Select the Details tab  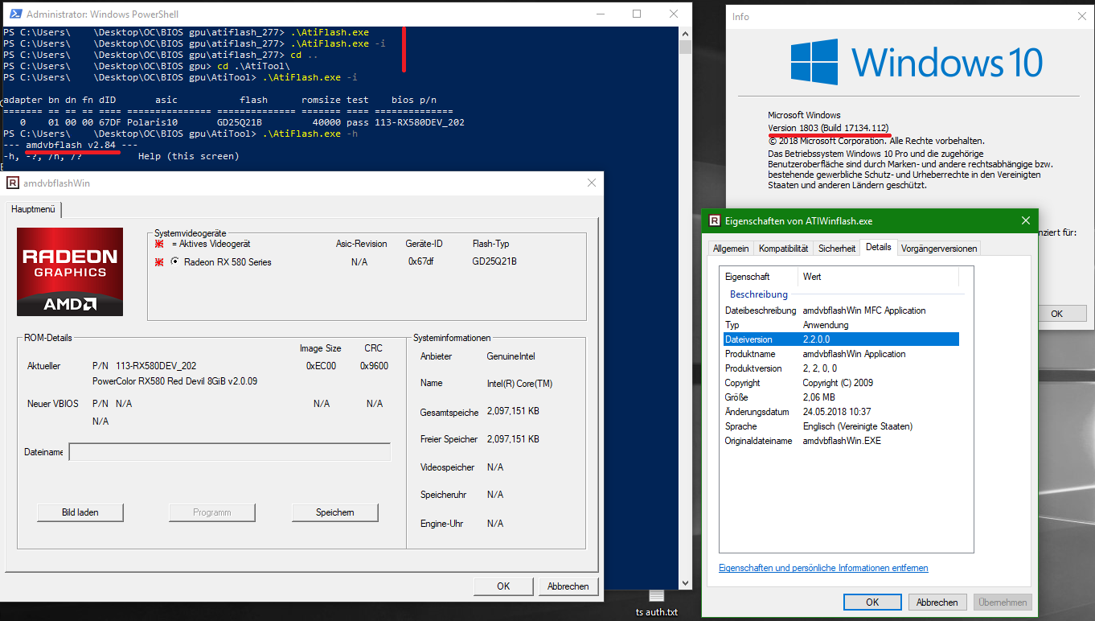click(878, 247)
